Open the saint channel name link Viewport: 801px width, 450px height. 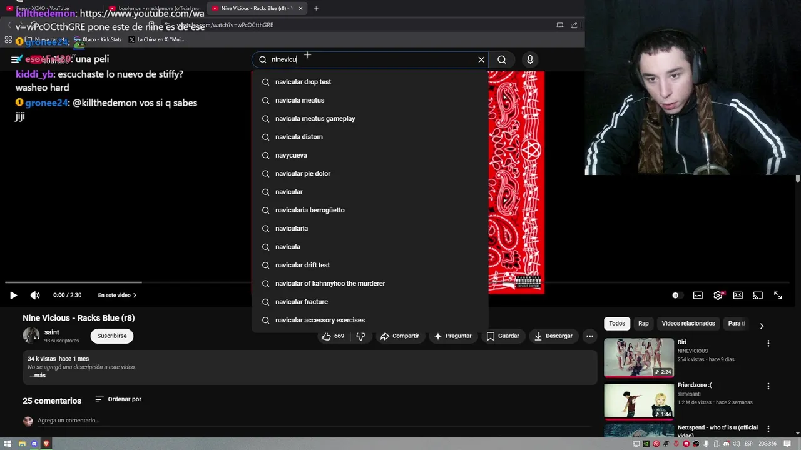51,332
